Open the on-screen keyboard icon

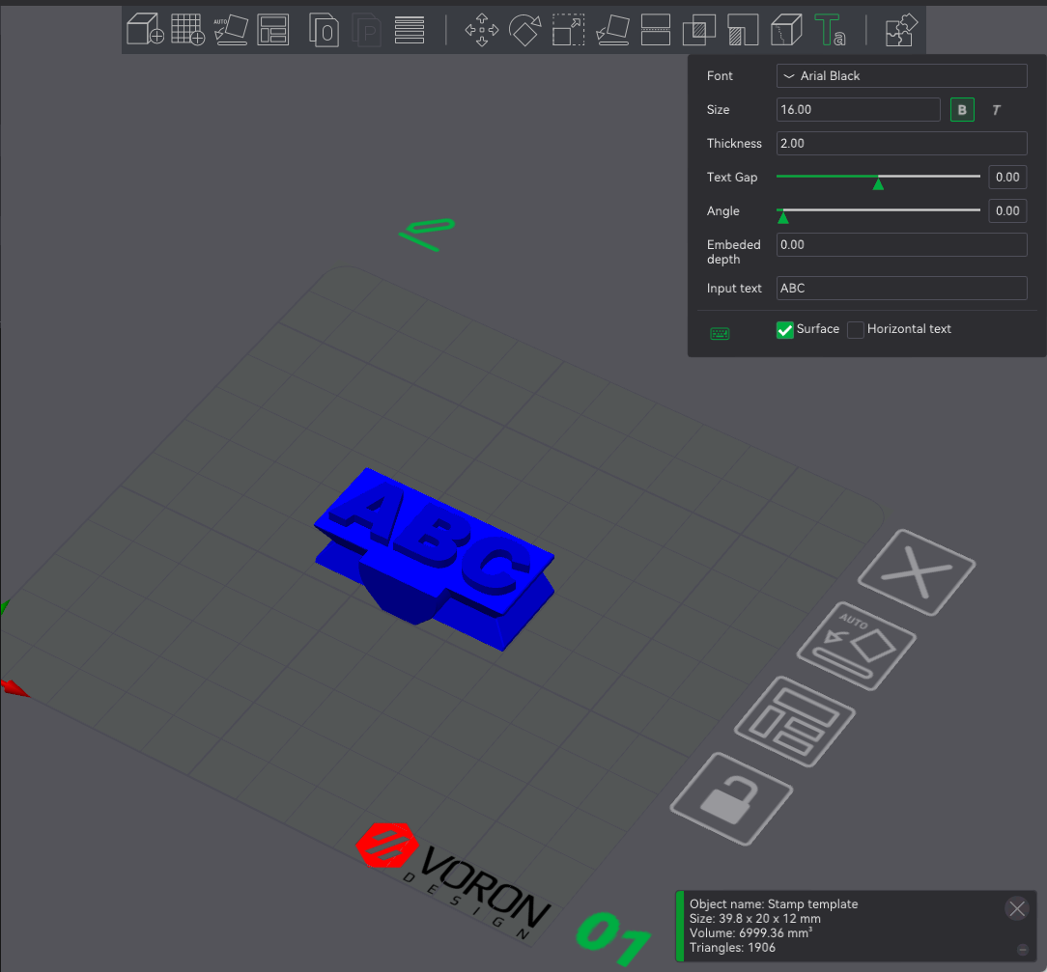point(720,333)
